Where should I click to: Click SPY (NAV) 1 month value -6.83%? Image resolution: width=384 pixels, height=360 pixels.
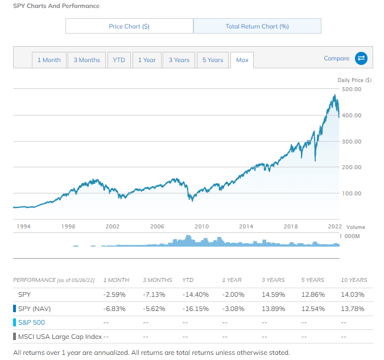114,309
